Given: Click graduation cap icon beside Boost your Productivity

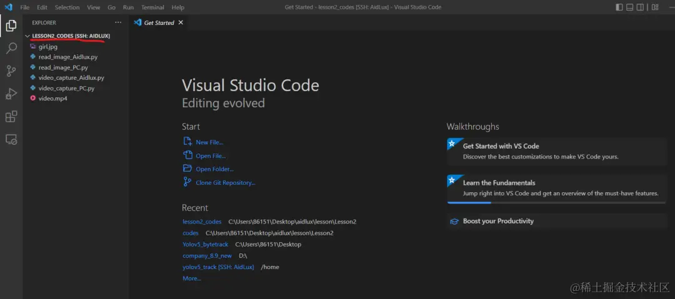Looking at the screenshot, I should [454, 222].
